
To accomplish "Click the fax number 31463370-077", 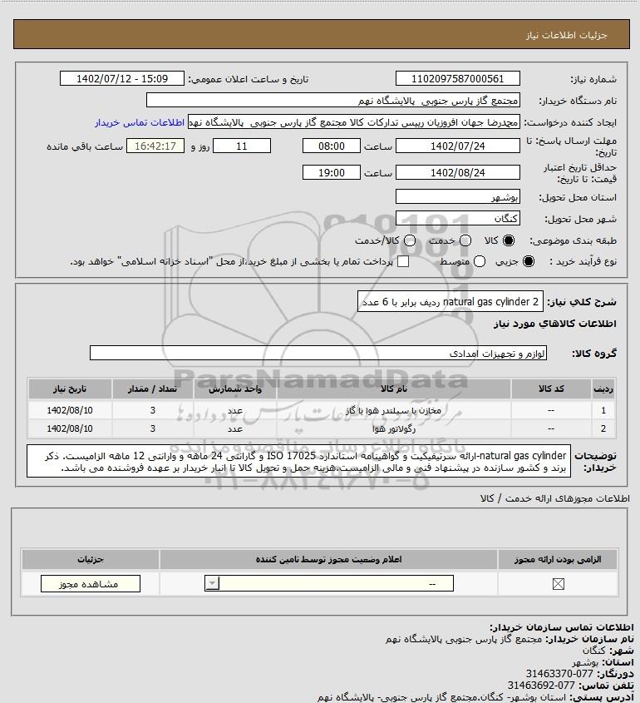I will coord(559,674).
